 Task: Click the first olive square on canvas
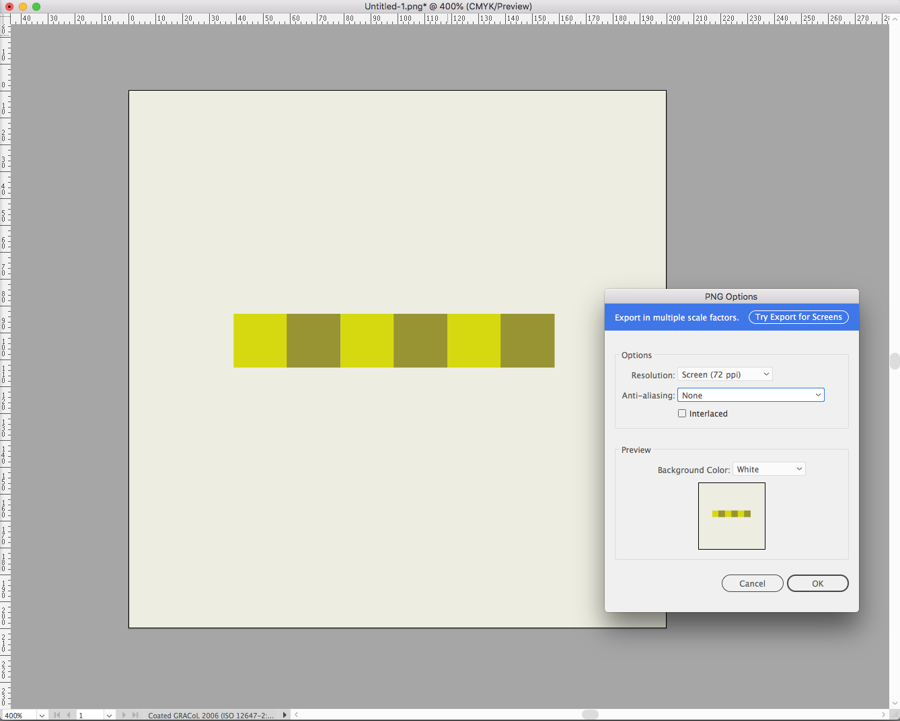click(313, 341)
